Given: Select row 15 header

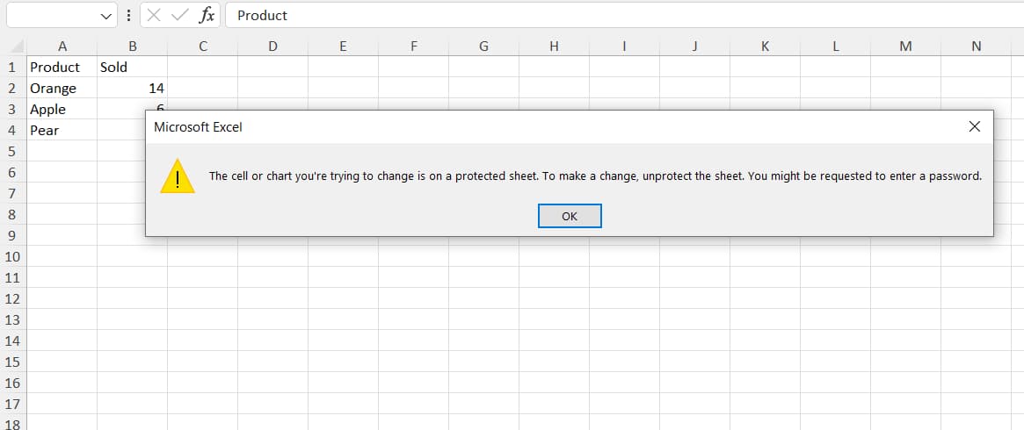Looking at the screenshot, I should point(13,362).
